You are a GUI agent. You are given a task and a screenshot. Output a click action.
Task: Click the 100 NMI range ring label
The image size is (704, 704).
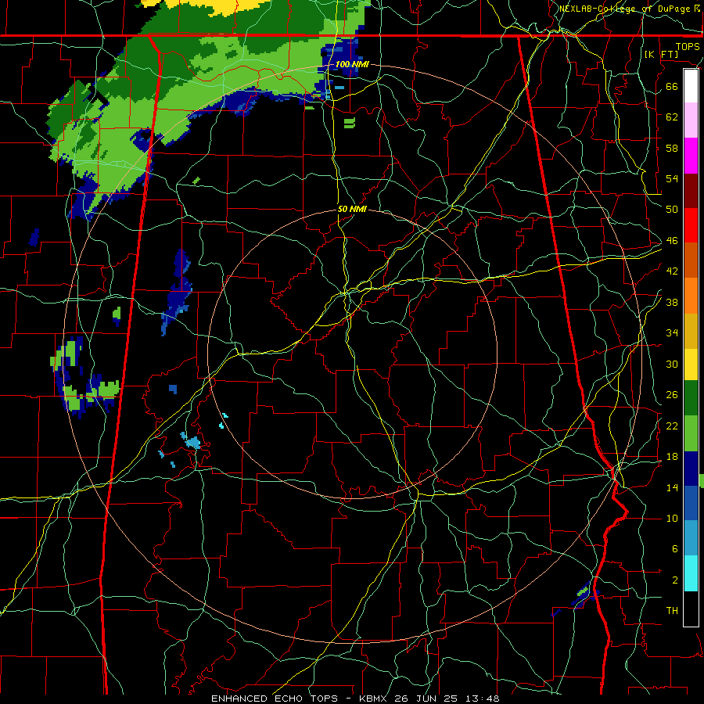coord(352,64)
